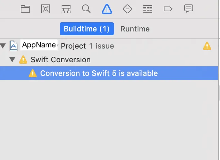Select the Swift Conversion group label

point(61,60)
